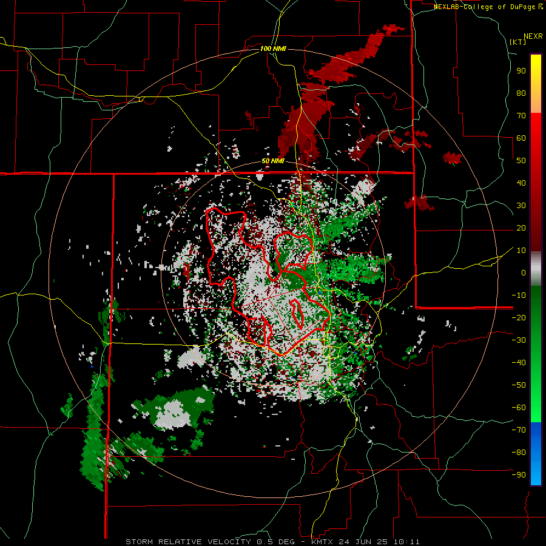Click the 100 NMI range ring label
The width and height of the screenshot is (546, 546).
pyautogui.click(x=273, y=49)
